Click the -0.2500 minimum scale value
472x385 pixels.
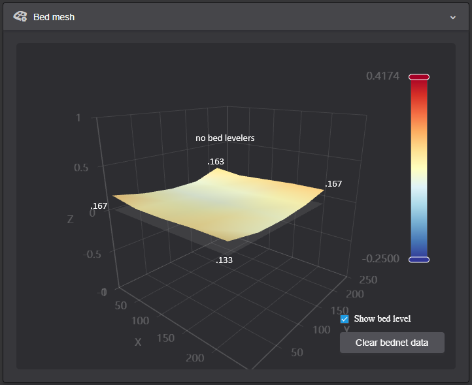pos(380,259)
